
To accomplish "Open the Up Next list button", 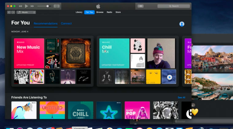I will point(140,6).
